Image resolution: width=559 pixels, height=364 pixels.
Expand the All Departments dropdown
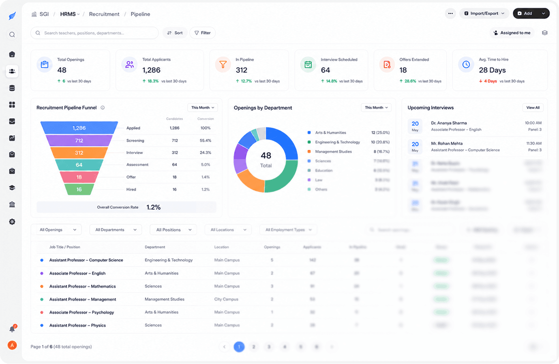click(116, 230)
